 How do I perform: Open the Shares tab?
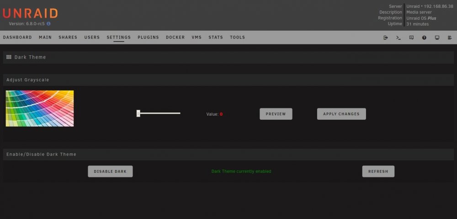click(x=68, y=37)
